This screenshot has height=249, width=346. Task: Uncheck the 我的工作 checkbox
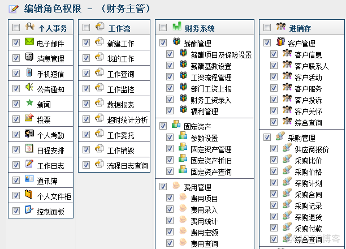click(86, 58)
